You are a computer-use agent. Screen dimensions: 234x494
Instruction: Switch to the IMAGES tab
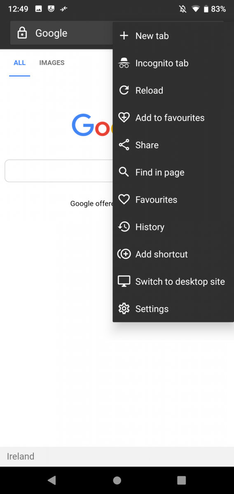pyautogui.click(x=52, y=63)
